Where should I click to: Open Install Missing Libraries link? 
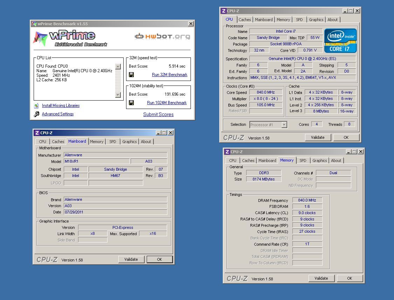coord(61,105)
